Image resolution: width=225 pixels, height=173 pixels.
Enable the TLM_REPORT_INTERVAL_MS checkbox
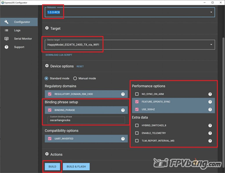(137, 141)
